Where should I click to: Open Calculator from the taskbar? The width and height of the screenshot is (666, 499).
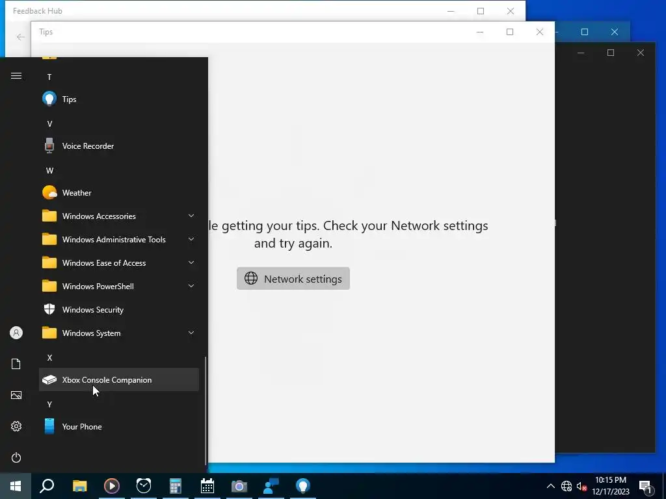(176, 486)
